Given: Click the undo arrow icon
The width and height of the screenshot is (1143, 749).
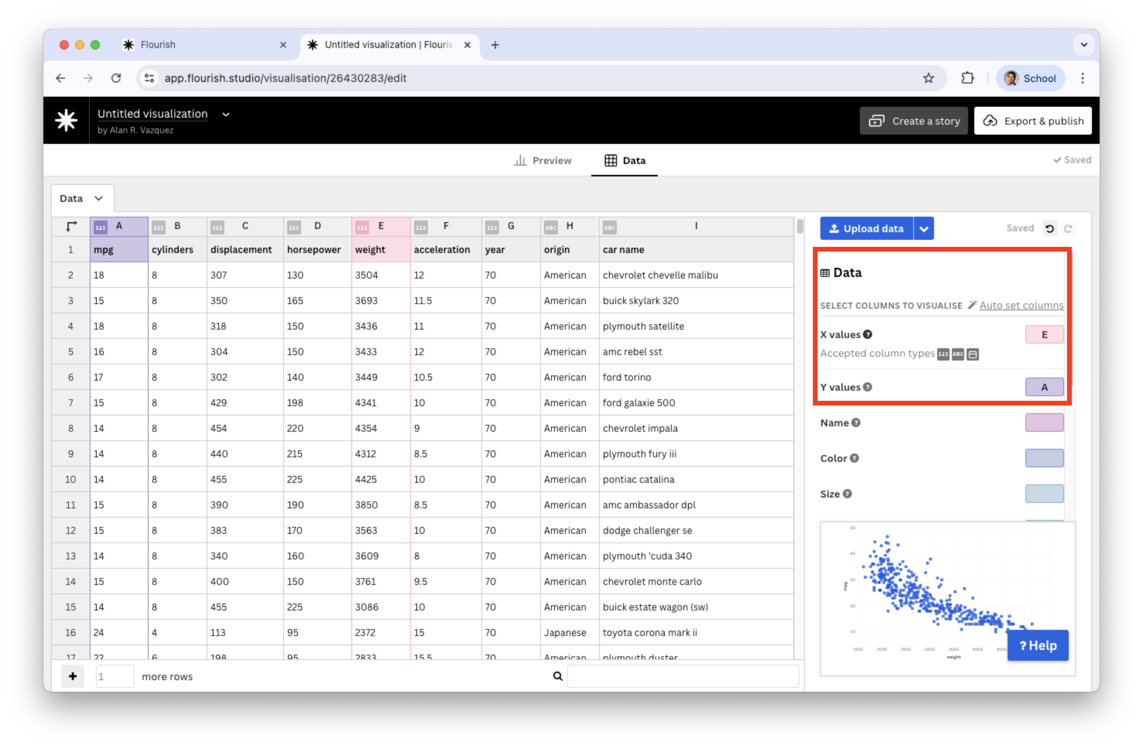Looking at the screenshot, I should [1050, 229].
